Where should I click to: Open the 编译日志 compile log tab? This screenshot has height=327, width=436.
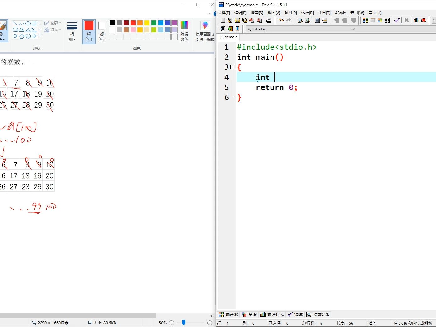[272, 314]
